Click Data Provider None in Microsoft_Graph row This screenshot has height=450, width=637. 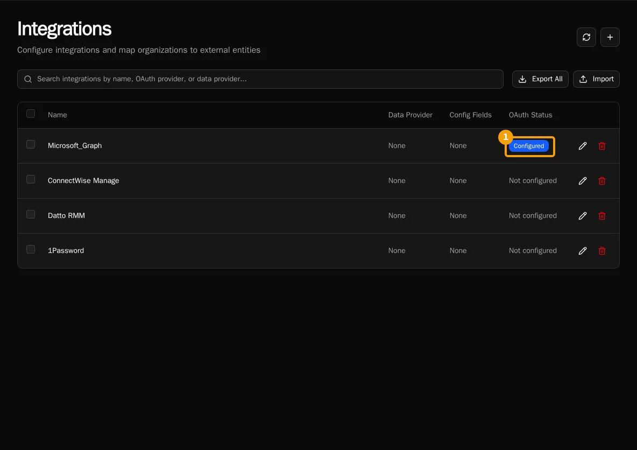397,145
